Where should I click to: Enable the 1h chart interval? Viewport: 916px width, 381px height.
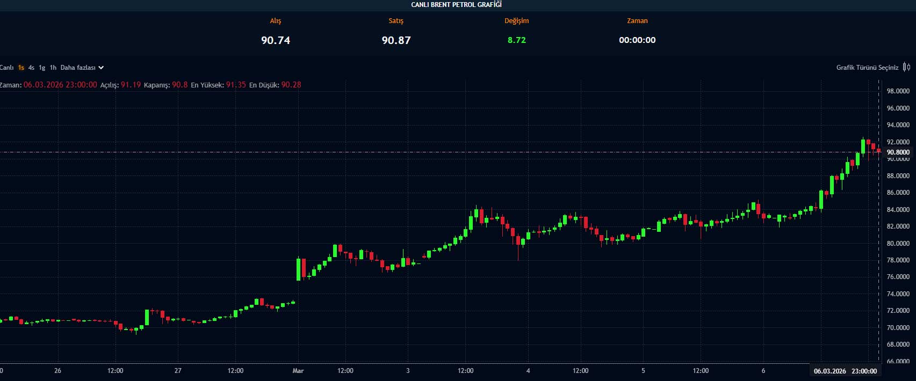tap(53, 68)
